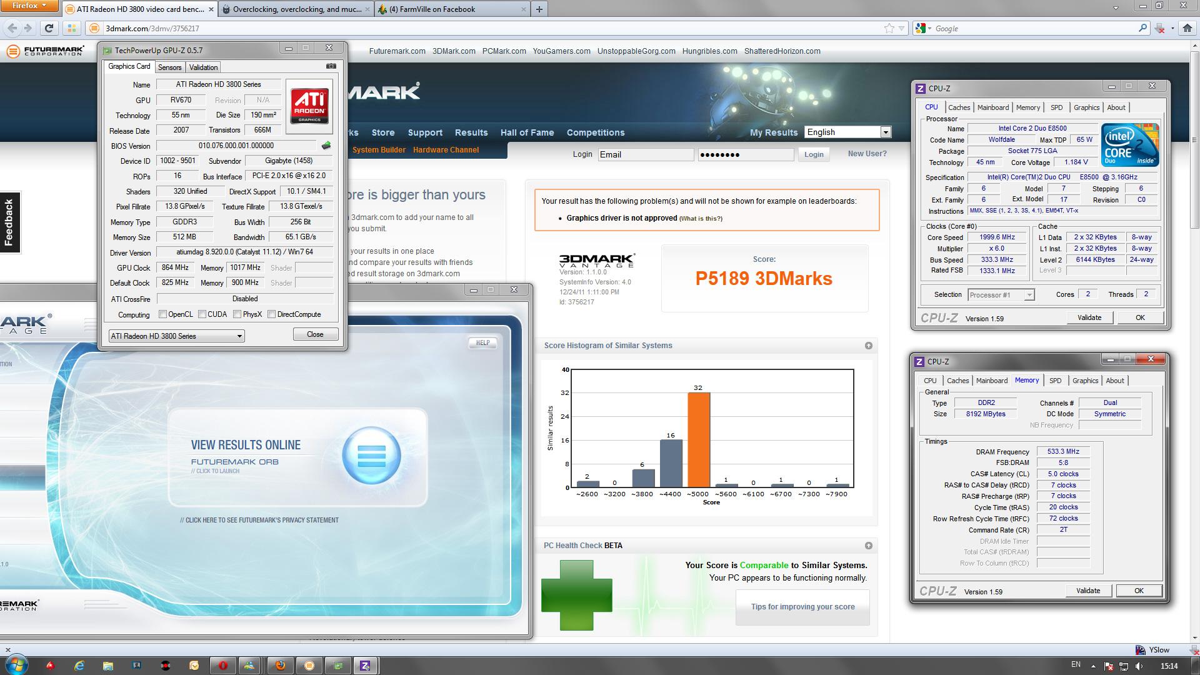
Task: Toggle the PhysX checkbox in GPU-Z
Action: 237,314
